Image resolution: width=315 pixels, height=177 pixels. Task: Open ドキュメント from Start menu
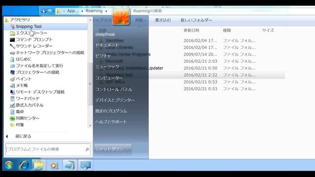(x=107, y=45)
